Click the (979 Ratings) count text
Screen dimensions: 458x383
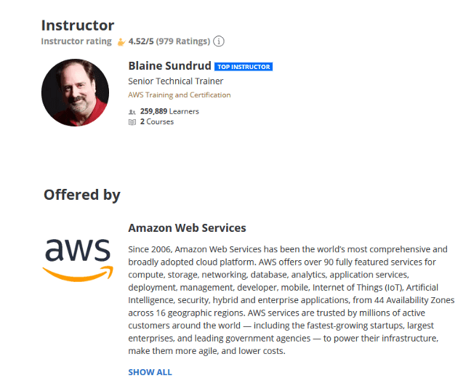coord(183,41)
